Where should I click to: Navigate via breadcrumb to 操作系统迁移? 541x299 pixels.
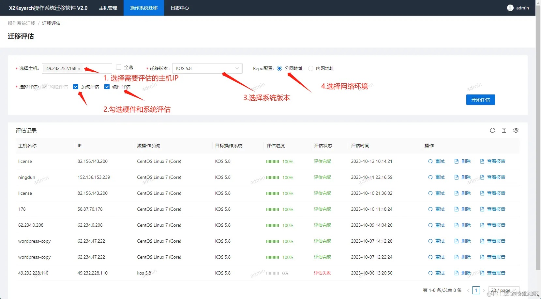(x=22, y=23)
